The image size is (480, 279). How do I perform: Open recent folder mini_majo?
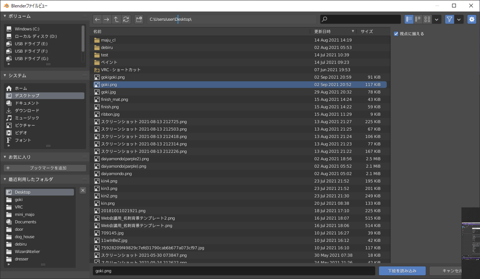click(x=40, y=214)
